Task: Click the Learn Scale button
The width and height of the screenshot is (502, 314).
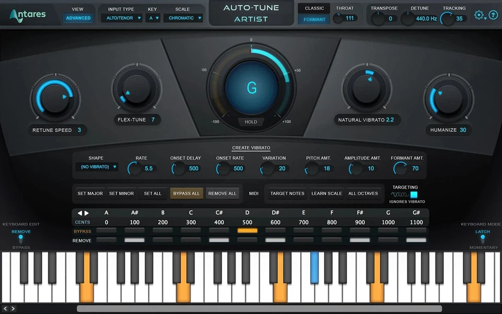Action: point(326,193)
